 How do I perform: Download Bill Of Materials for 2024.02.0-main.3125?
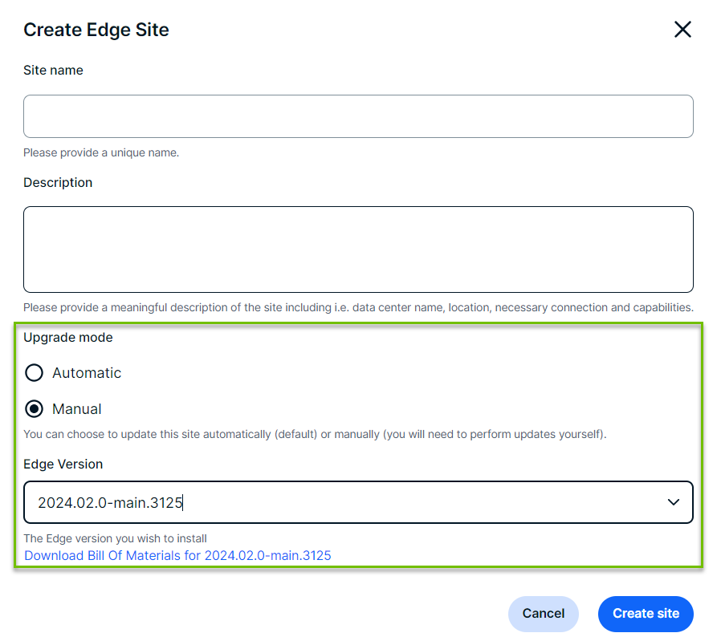point(177,555)
